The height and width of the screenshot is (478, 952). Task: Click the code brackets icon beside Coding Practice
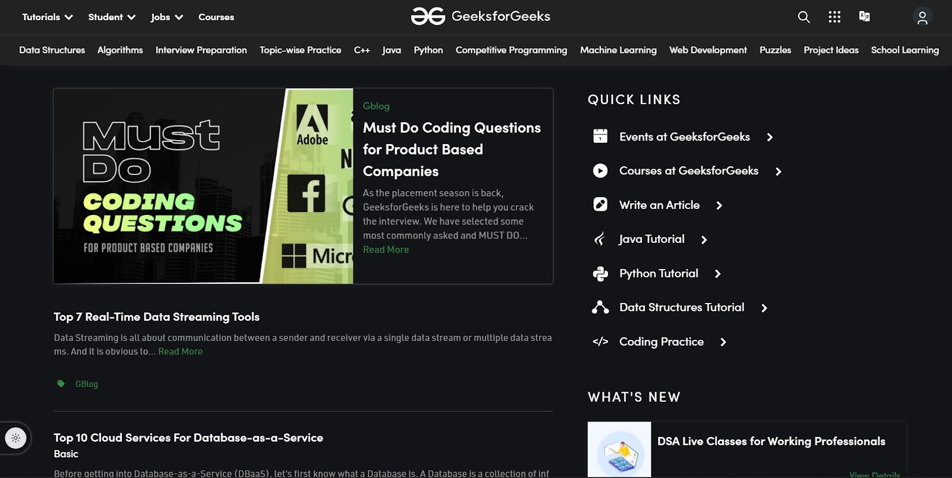[600, 342]
